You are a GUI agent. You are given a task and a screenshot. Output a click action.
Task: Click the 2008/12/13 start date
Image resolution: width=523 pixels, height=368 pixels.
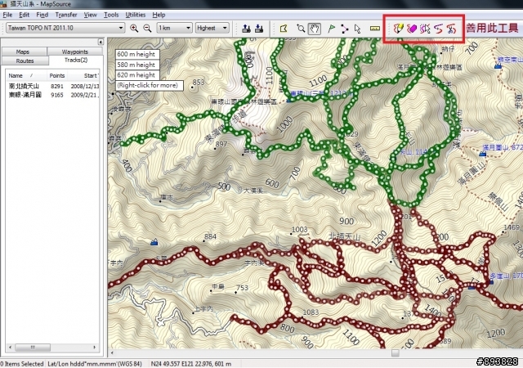click(85, 86)
